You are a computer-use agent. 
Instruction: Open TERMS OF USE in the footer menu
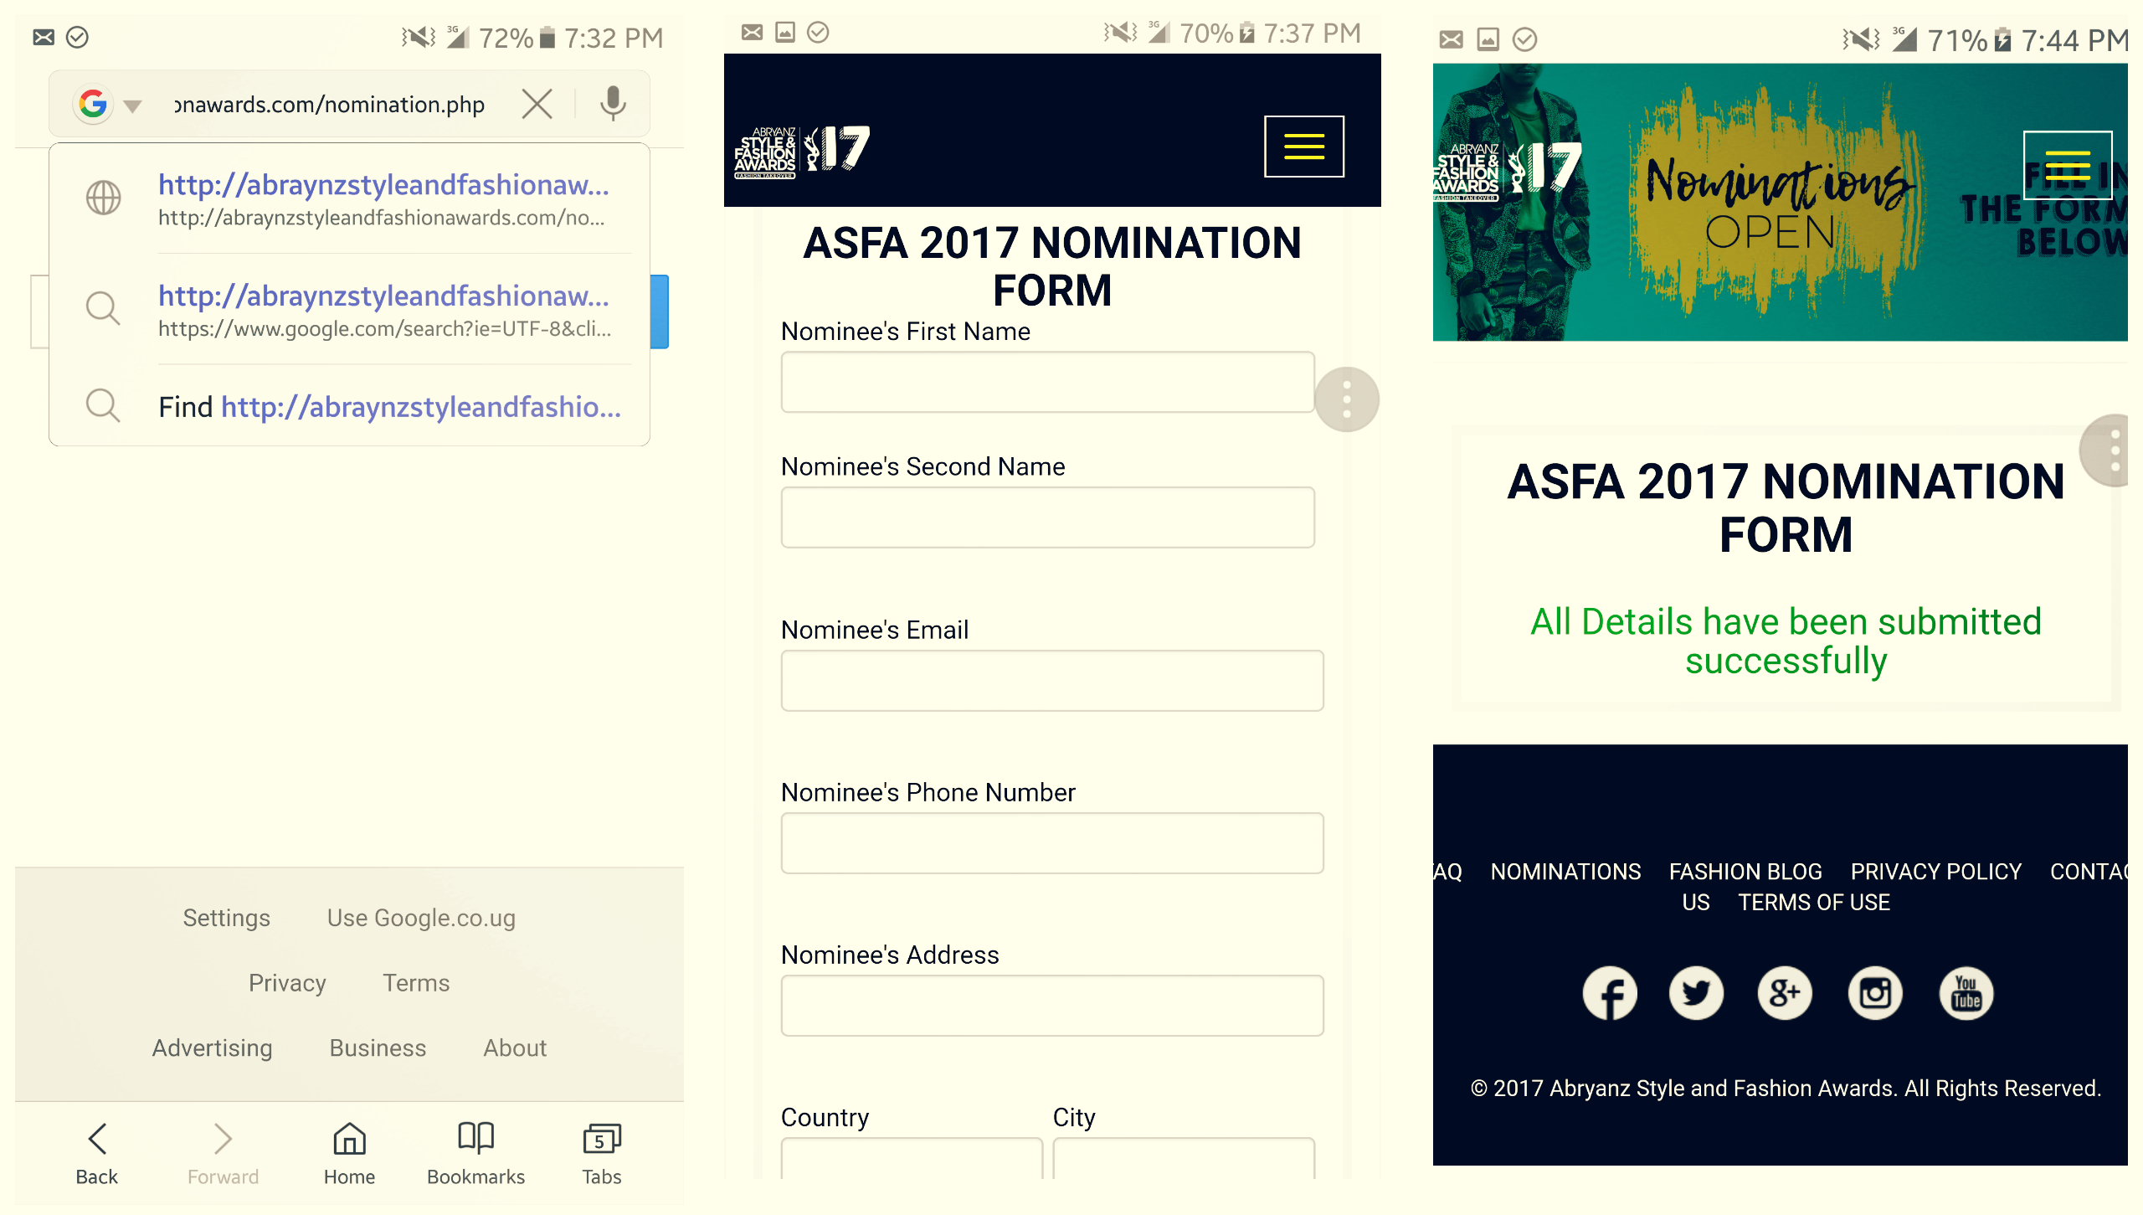[1814, 903]
